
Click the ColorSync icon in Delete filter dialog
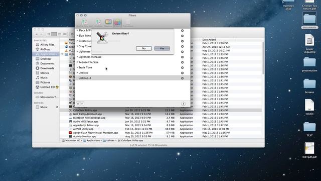[102, 38]
